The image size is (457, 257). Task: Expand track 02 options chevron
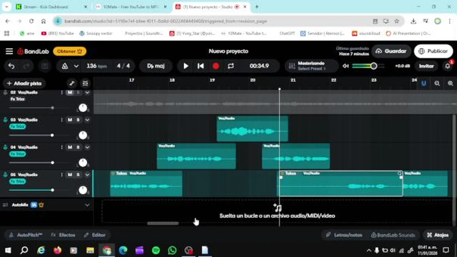tap(87, 92)
